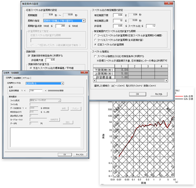196x188 pixels.
Task: Click the 許容最低値 cell showing 1.00
Action: point(122,77)
